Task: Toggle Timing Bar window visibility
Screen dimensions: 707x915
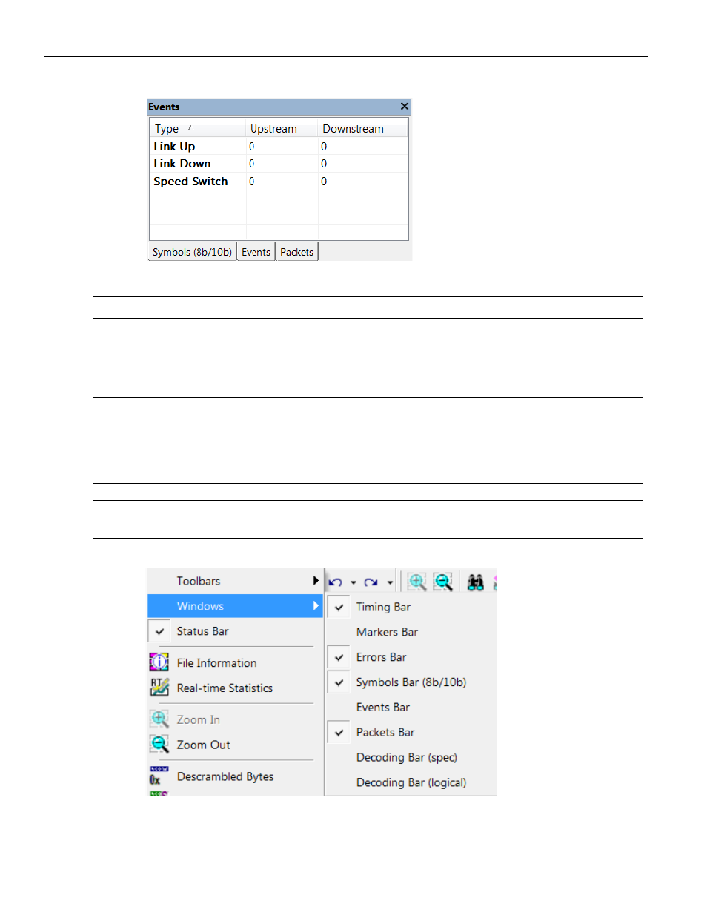Action: tap(411, 607)
